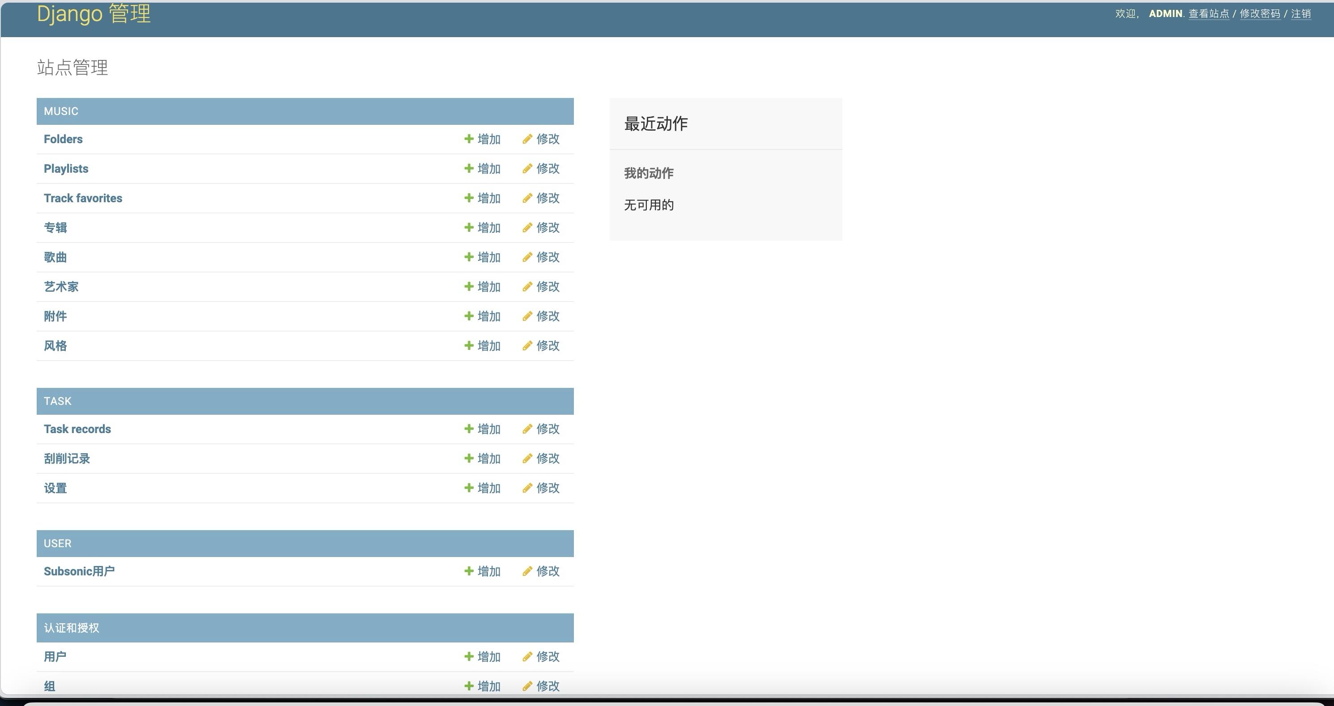Open the Playlists model list
This screenshot has height=706, width=1334.
pyautogui.click(x=66, y=168)
